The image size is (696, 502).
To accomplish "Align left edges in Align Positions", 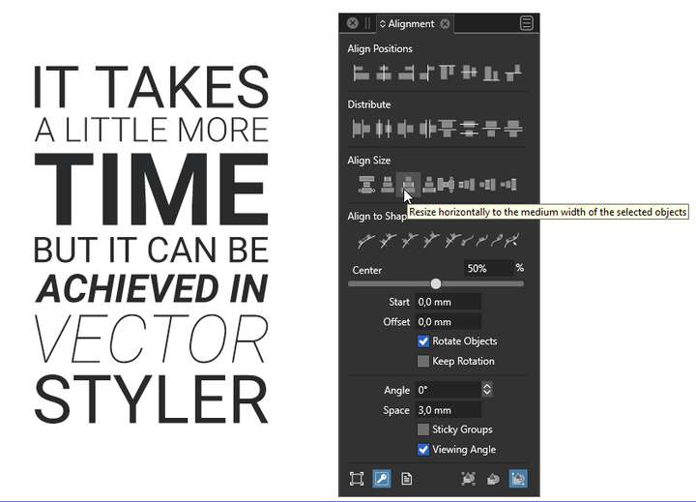I will pyautogui.click(x=362, y=73).
